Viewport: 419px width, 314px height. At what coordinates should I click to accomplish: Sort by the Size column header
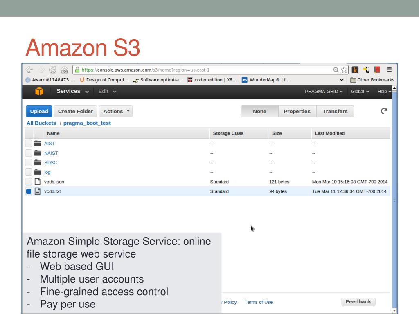pos(290,133)
